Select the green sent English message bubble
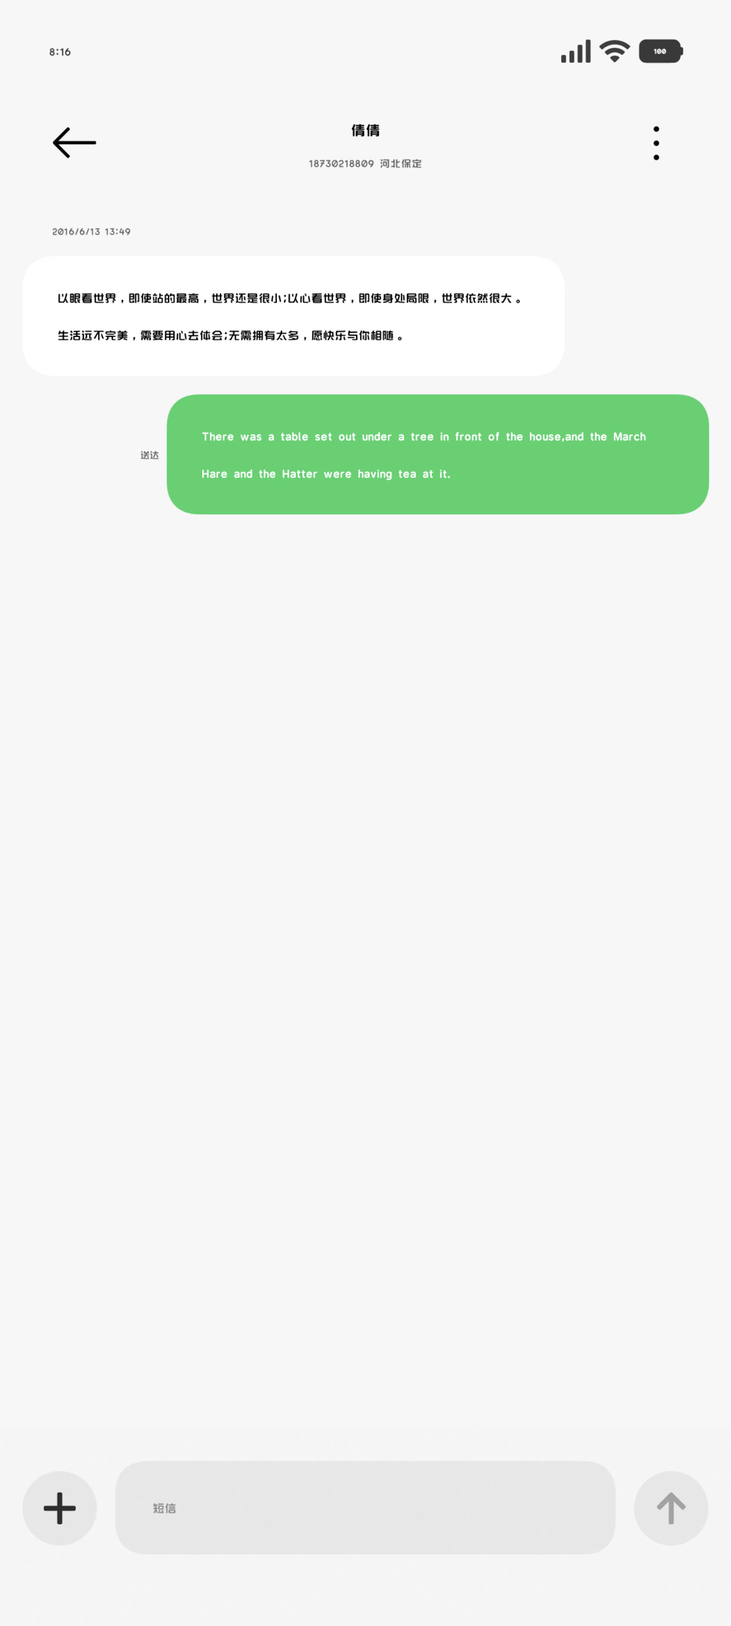 point(437,454)
